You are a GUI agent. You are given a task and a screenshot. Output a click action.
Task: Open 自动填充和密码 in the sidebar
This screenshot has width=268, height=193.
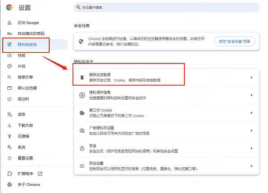(x=31, y=34)
